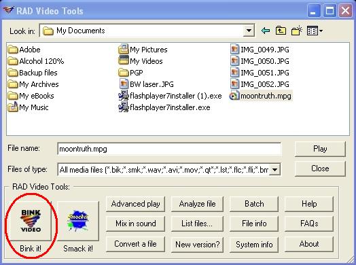Expand the Look in folder dropdown
This screenshot has height=265, width=356.
click(x=249, y=31)
